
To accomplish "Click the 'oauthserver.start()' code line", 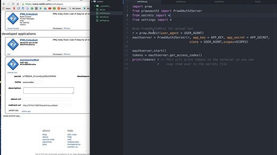I will 149,51.
